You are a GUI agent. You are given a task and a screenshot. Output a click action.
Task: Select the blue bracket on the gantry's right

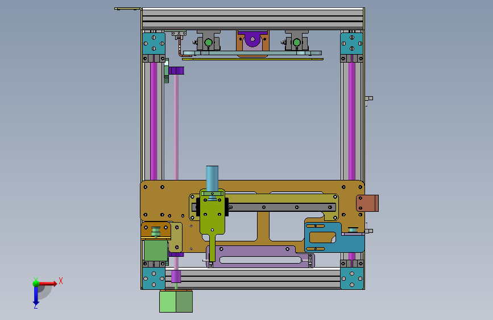[334, 237]
